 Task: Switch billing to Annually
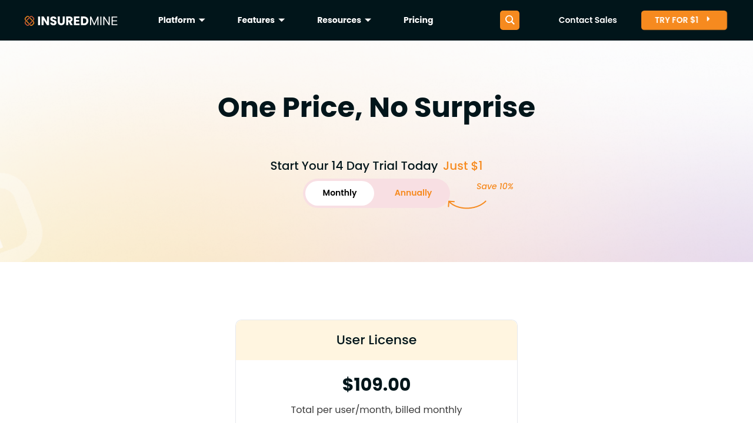tap(413, 193)
